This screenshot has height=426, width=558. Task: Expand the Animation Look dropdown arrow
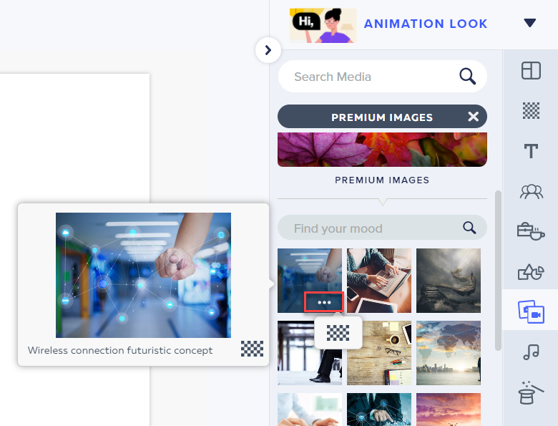coord(529,24)
